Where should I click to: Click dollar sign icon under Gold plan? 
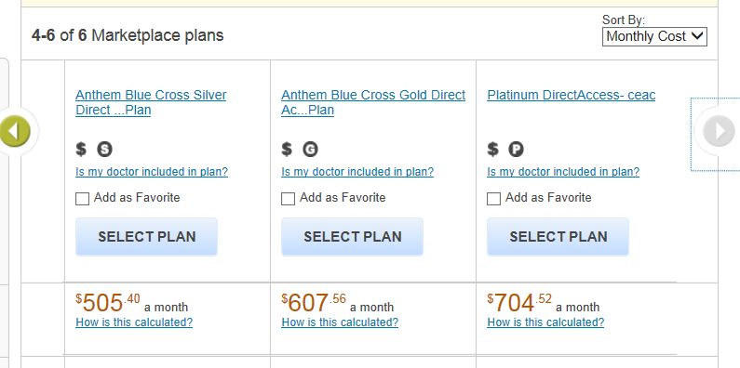tap(287, 150)
